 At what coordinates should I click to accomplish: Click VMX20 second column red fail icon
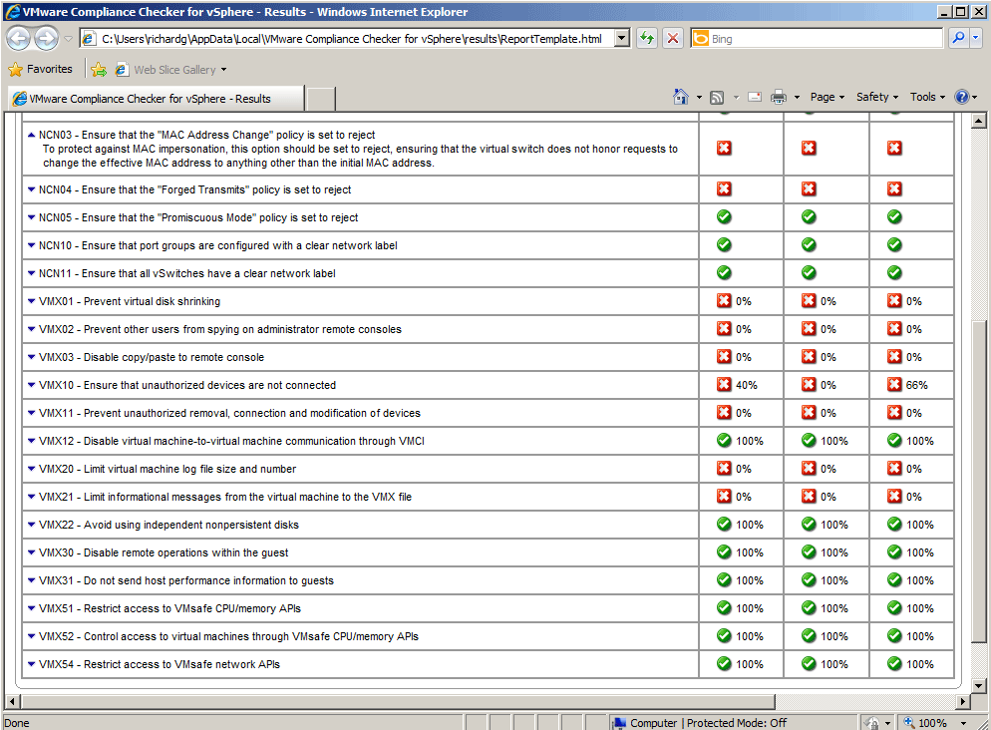click(809, 469)
